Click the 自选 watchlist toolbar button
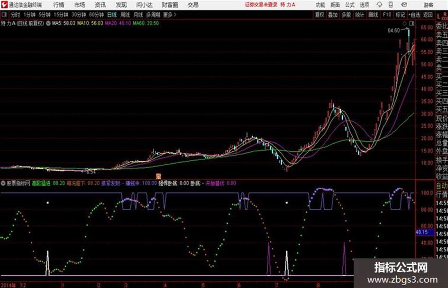The width and height of the screenshot is (448, 288). [x=414, y=15]
